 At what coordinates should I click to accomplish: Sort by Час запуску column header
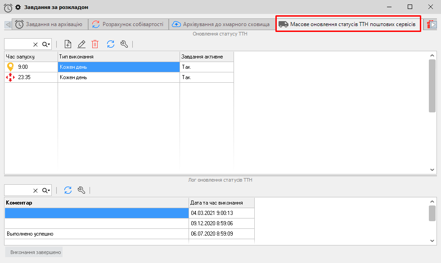tap(31, 57)
